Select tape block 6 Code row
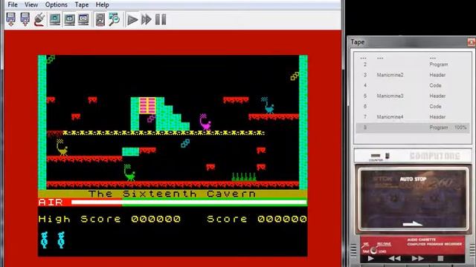Image resolution: width=476 pixels, height=267 pixels. click(x=413, y=107)
